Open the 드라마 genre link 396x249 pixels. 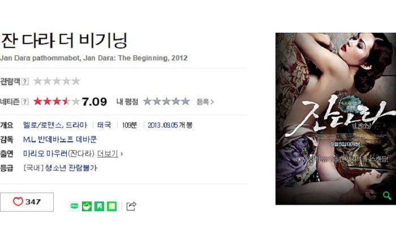coord(76,125)
